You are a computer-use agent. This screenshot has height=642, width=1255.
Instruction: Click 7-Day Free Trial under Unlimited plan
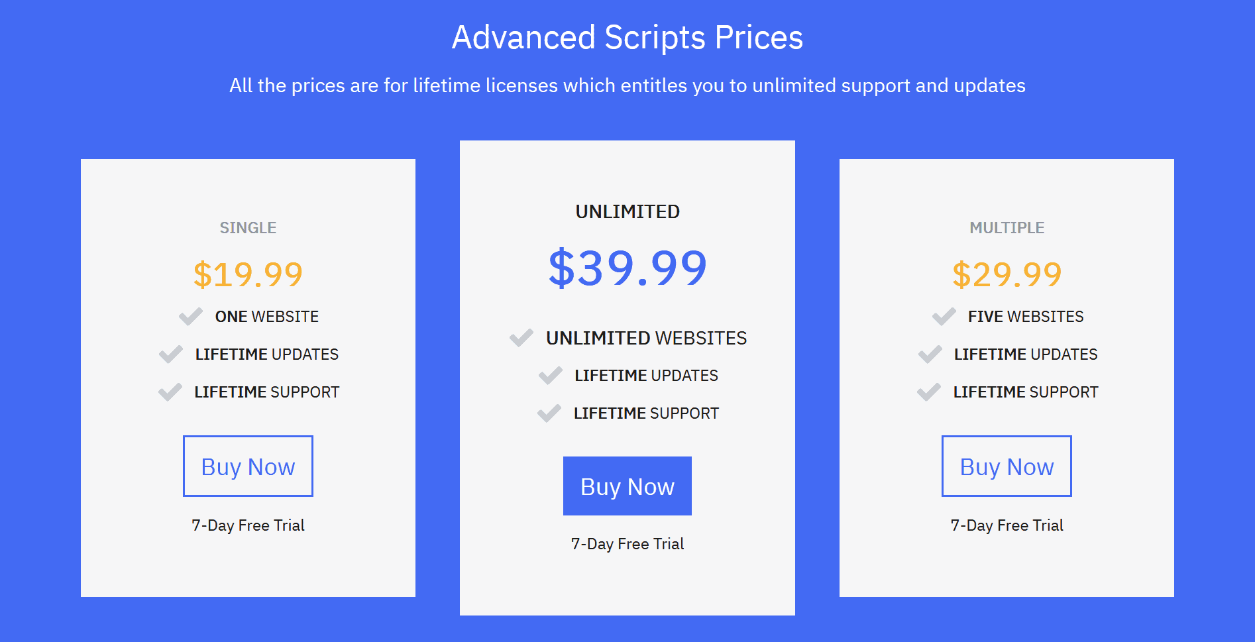627,544
